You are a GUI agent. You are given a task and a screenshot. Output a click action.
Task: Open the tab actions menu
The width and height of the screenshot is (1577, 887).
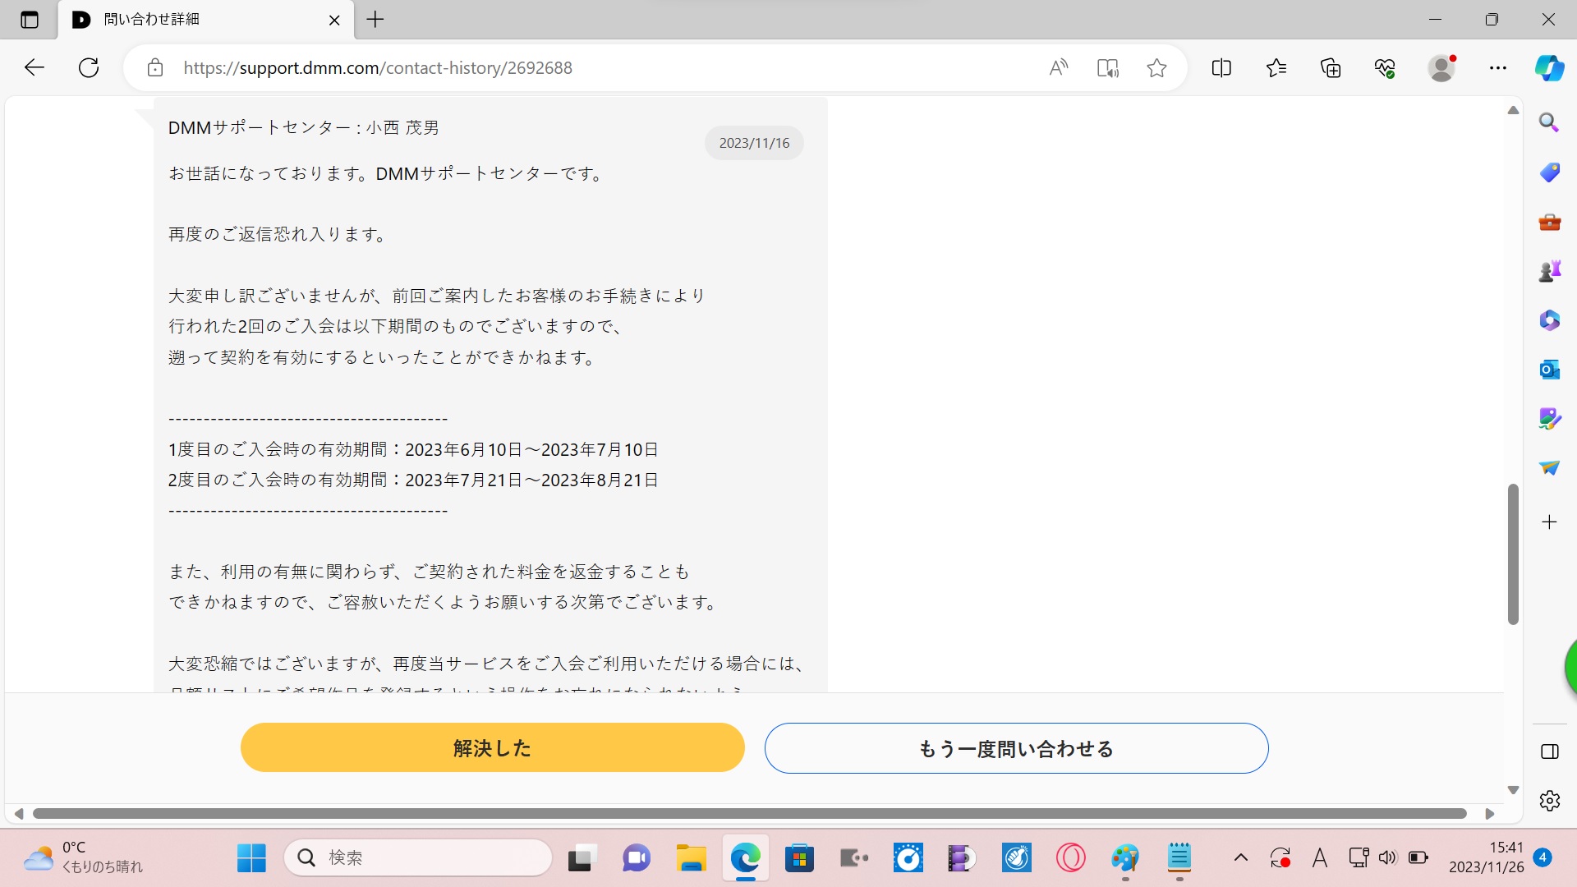click(x=30, y=20)
